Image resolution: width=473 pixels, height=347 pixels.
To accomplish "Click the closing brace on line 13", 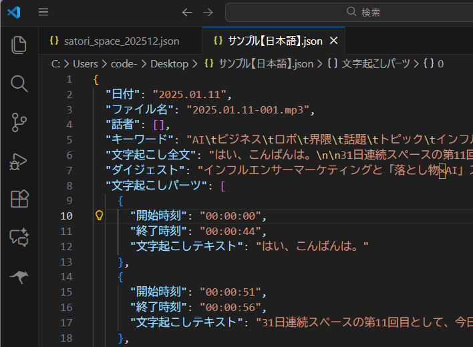I will point(120,262).
